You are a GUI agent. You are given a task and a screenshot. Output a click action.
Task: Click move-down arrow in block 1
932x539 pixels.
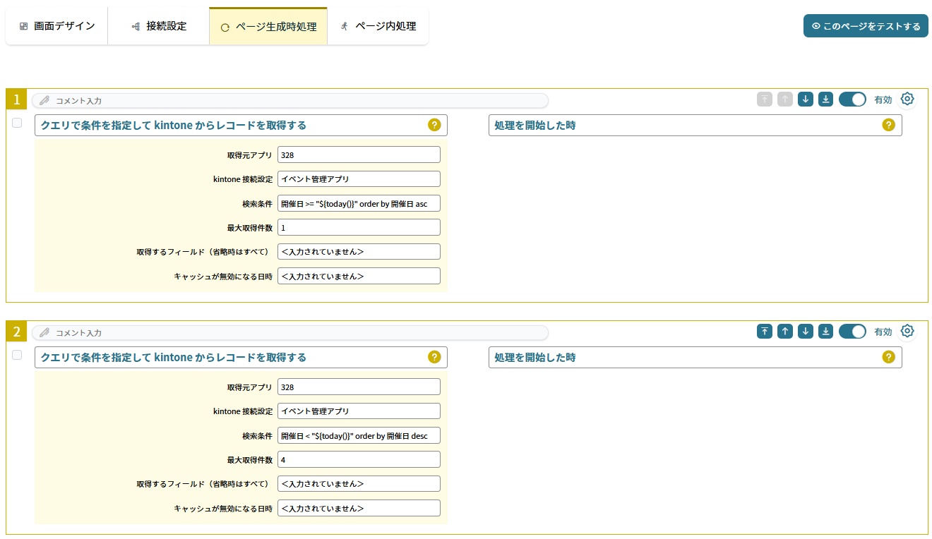pos(806,99)
